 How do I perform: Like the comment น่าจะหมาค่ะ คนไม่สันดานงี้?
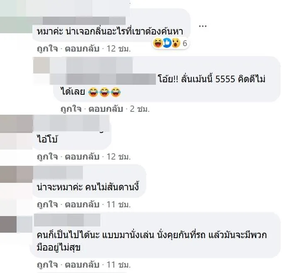[47, 205]
